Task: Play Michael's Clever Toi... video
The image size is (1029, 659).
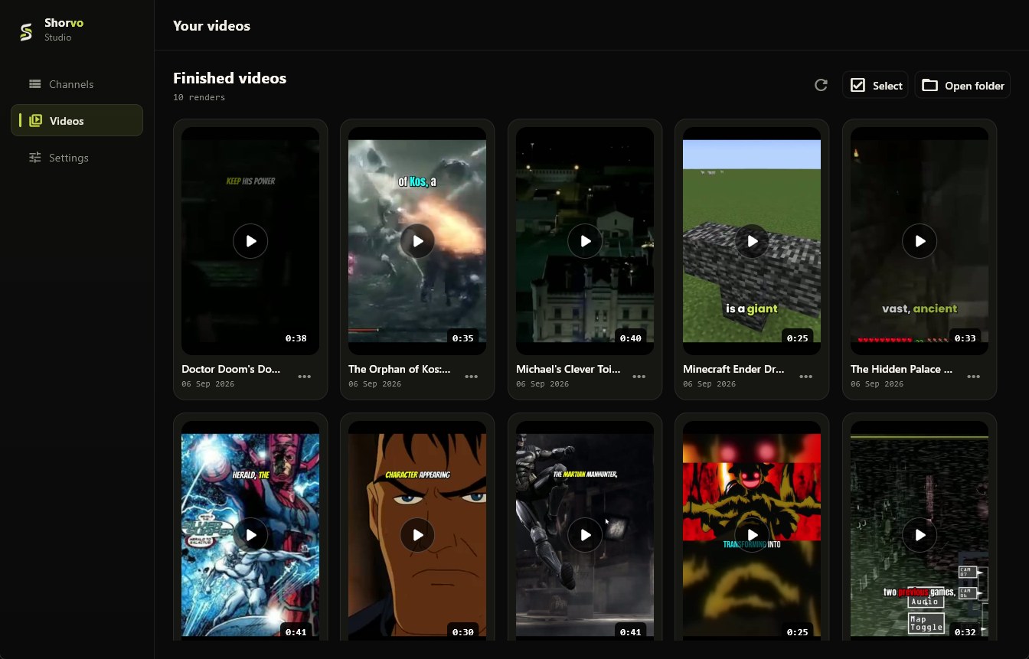Action: (x=585, y=241)
